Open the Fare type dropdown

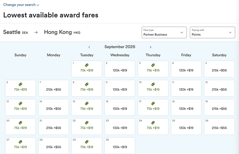(x=164, y=33)
